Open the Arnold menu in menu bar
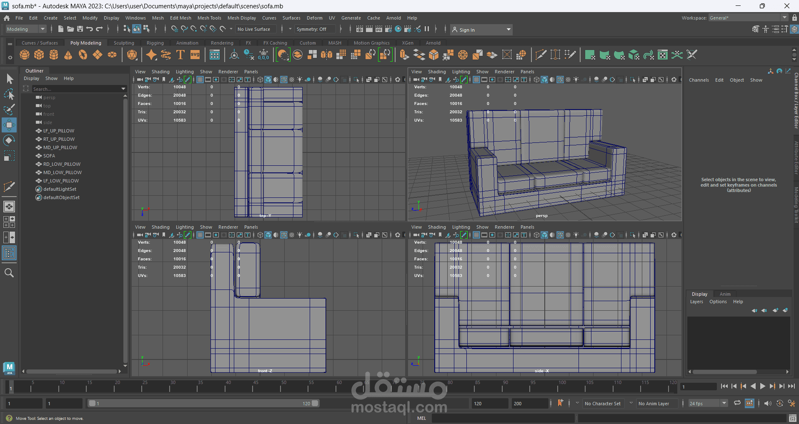799x424 pixels. [393, 18]
